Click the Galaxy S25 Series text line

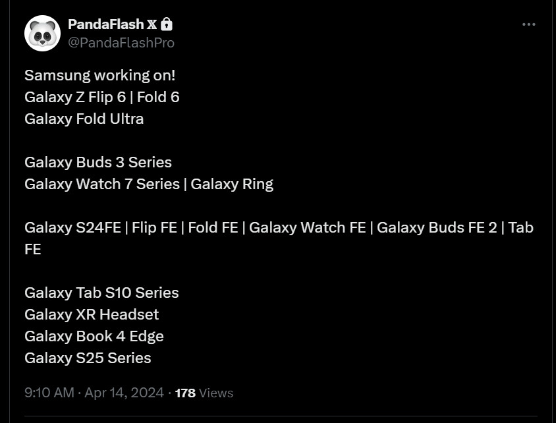(x=88, y=358)
